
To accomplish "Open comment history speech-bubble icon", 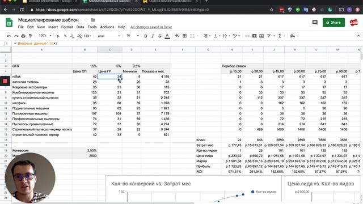I will [x=315, y=23].
